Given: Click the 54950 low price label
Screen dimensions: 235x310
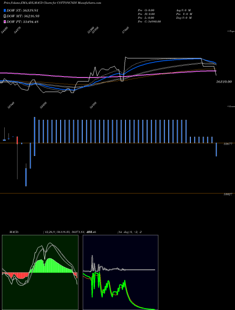Looking at the screenshot, I should click(x=93, y=105).
